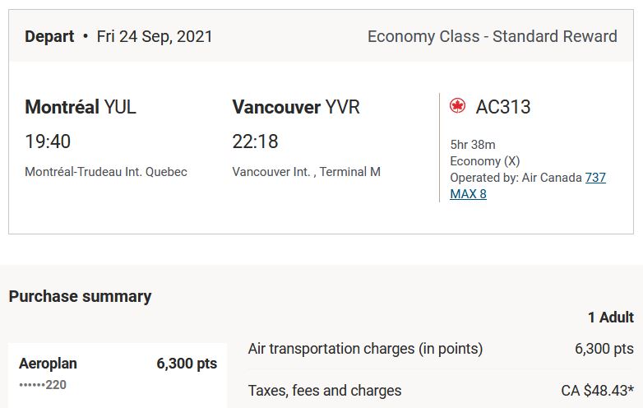Click Montréal YUL departure city
The width and height of the screenshot is (643, 408).
81,107
